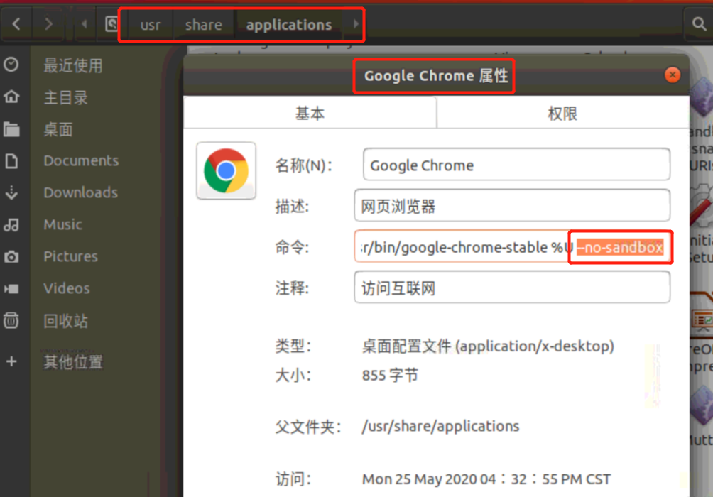This screenshot has height=497, width=713.
Task: Click the trash can icon
Action: coord(11,321)
